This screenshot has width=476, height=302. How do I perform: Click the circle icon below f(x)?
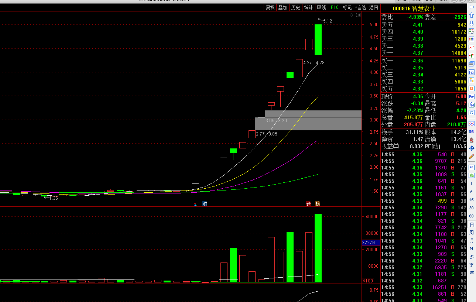[471, 113]
